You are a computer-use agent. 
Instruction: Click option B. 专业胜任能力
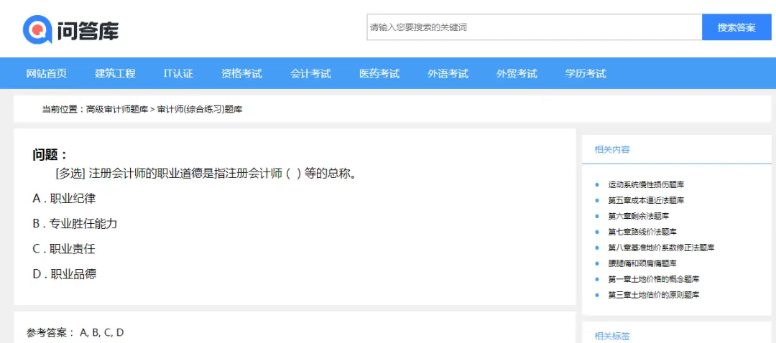point(75,223)
